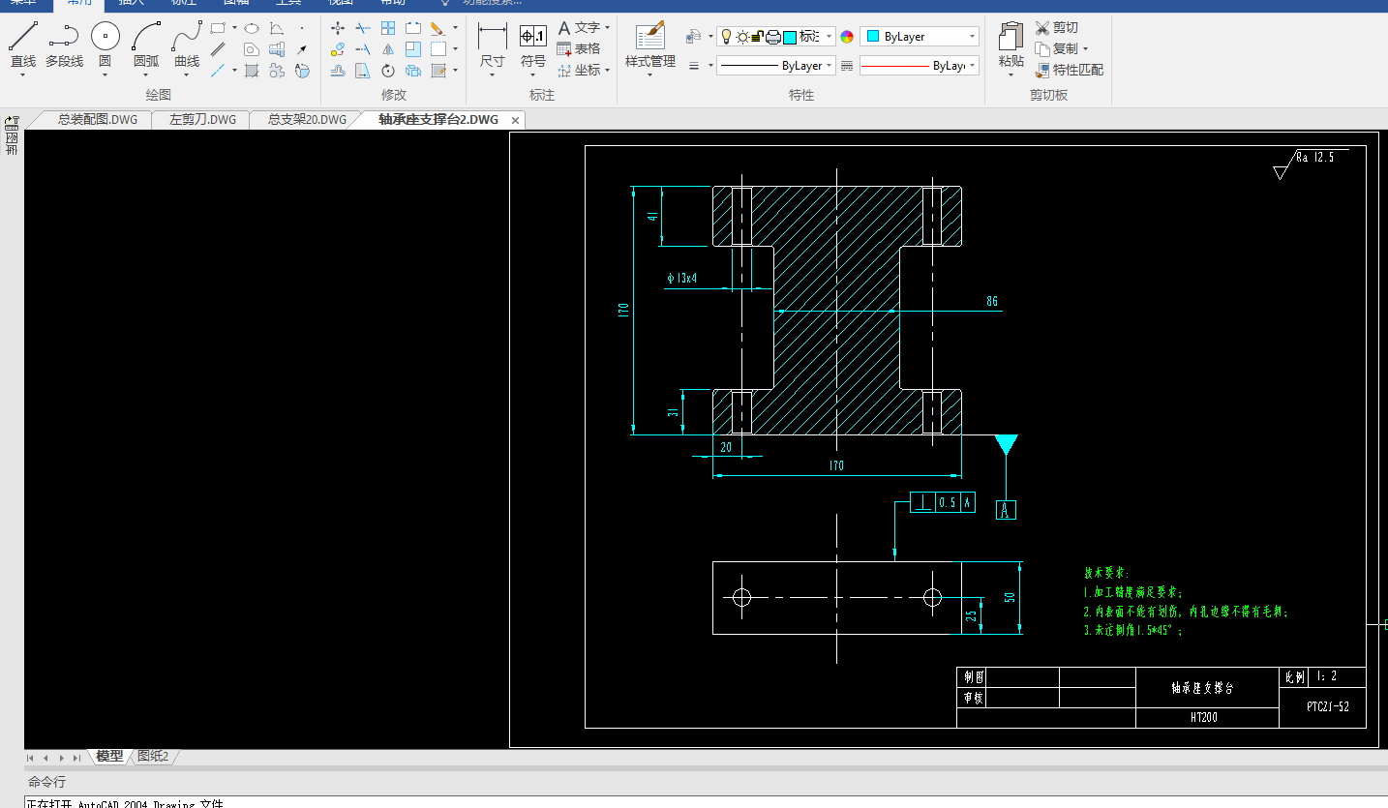Switch to the 图纸2 layout tab

tap(153, 757)
